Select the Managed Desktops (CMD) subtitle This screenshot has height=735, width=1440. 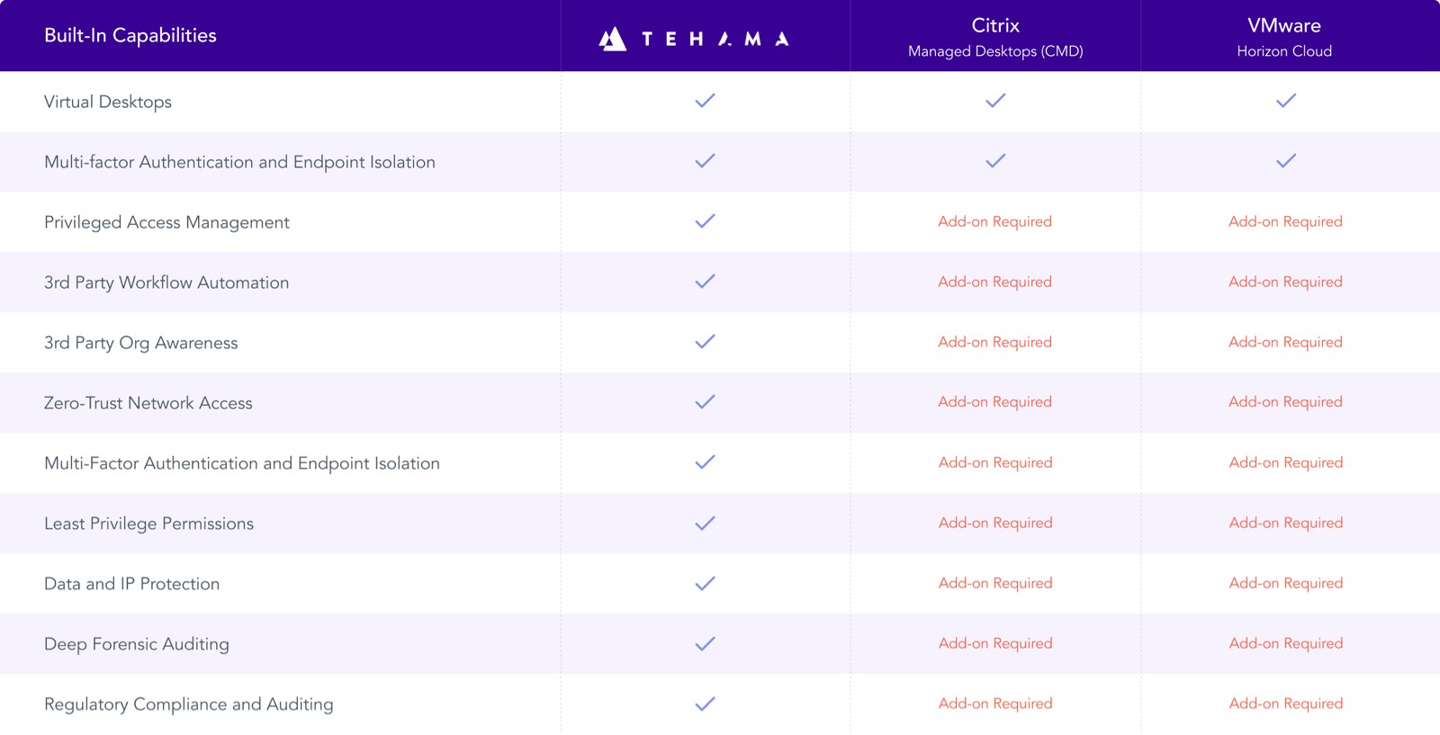click(995, 51)
